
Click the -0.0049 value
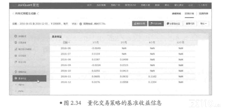pos(96,48)
